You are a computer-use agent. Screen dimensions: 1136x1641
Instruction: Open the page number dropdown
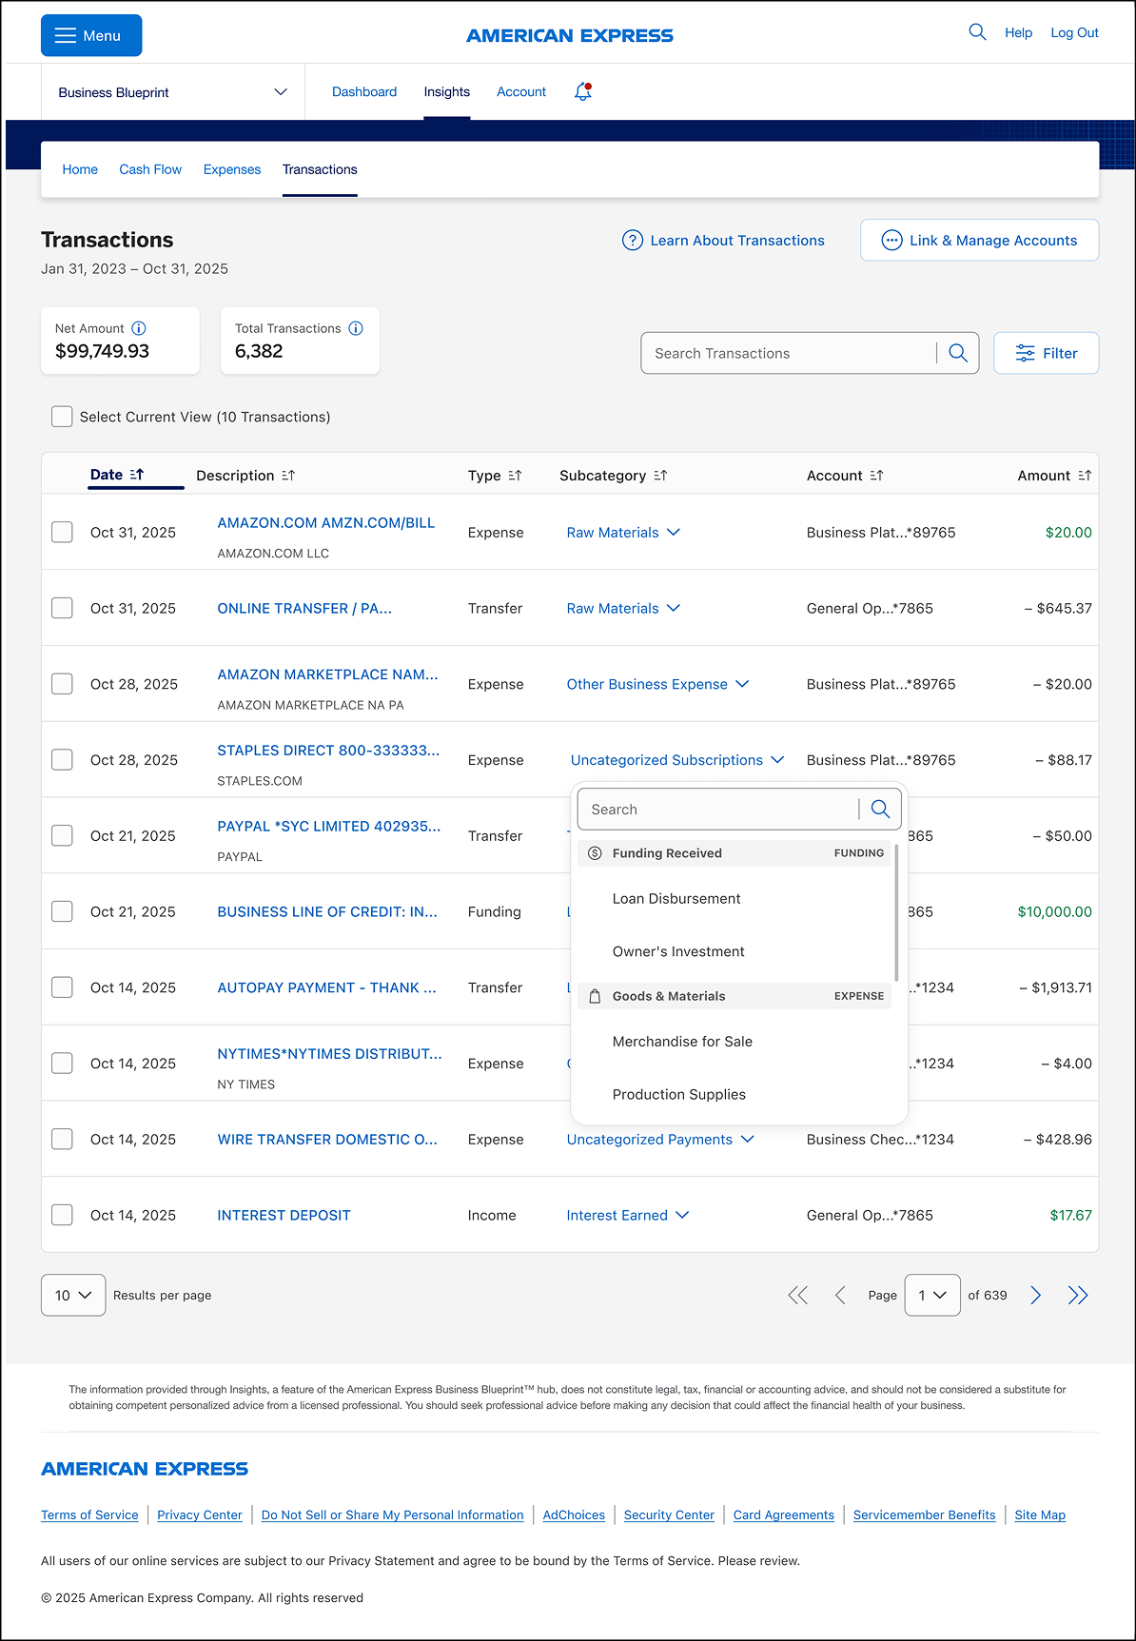point(932,1295)
